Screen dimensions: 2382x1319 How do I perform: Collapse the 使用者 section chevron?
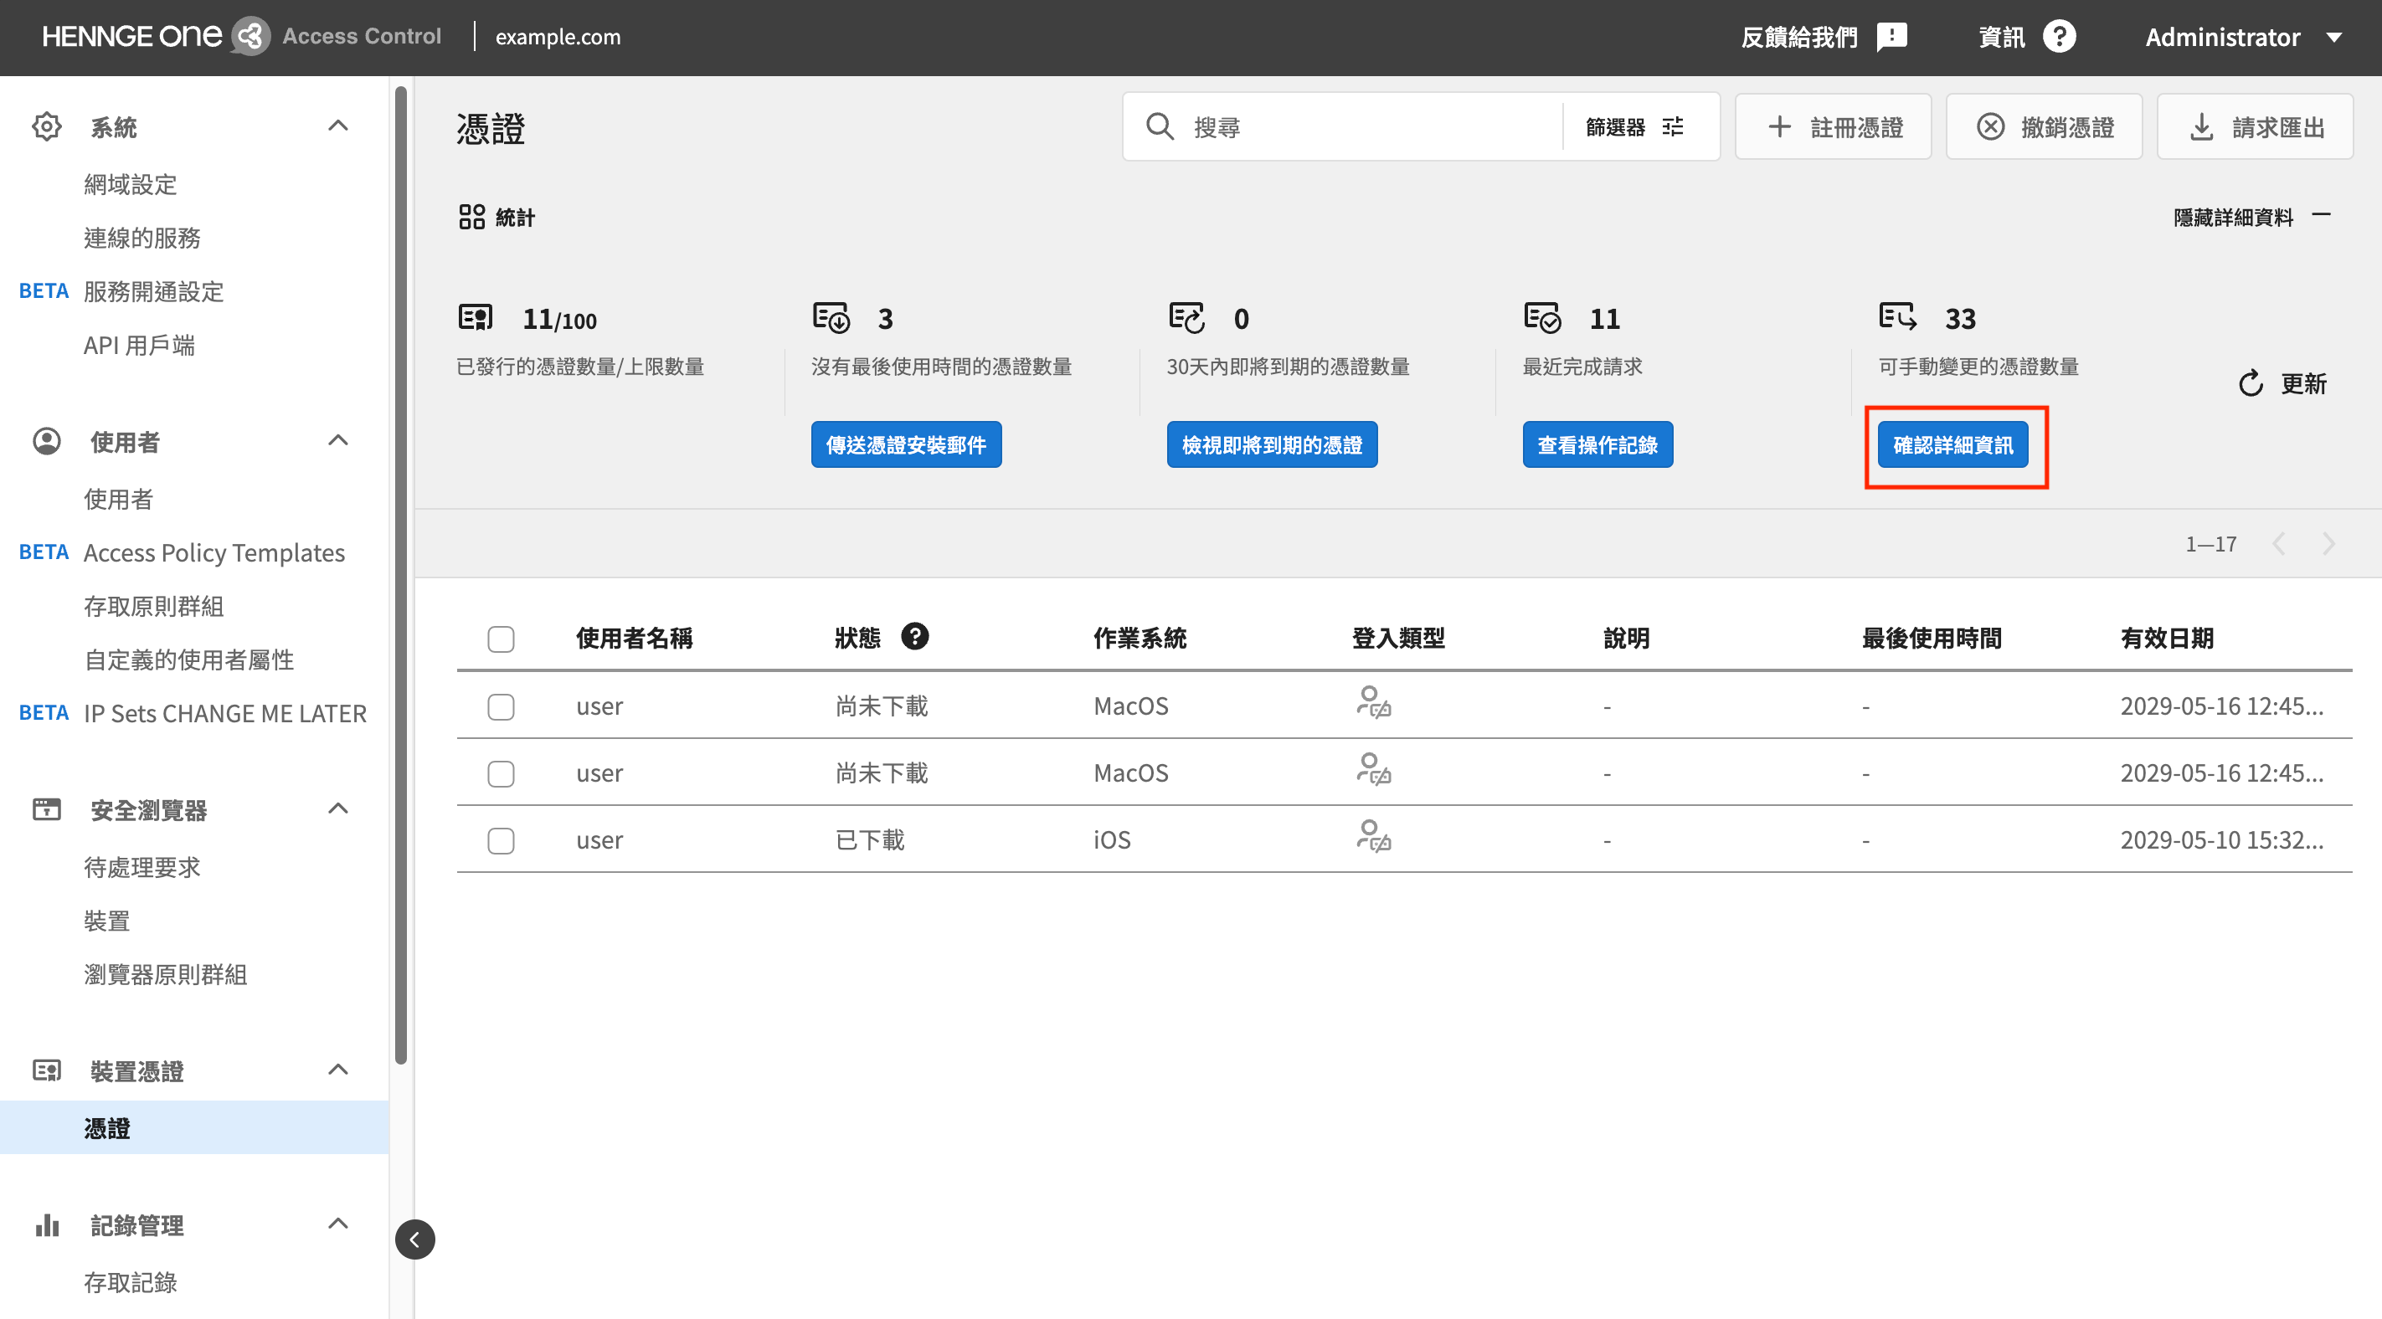tap(338, 440)
